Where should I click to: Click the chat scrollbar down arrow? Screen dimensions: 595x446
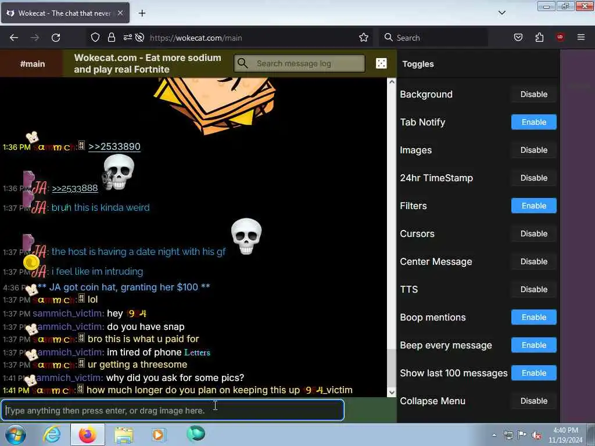point(392,393)
